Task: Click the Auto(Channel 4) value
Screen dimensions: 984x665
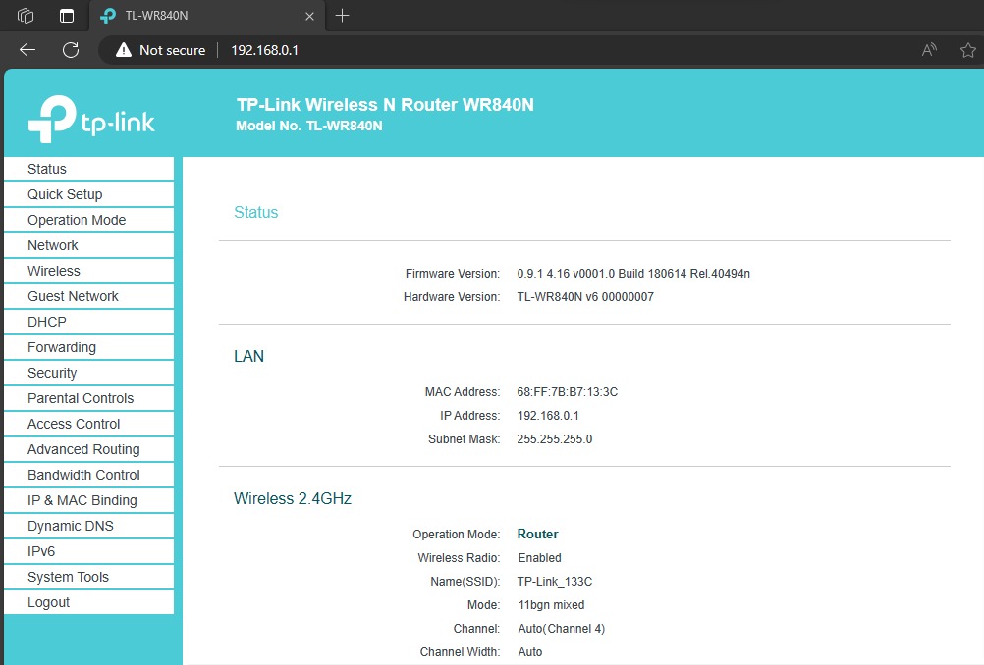Action: click(561, 629)
